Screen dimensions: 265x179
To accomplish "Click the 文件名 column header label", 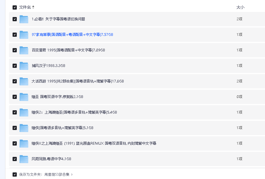I will tap(25, 7).
